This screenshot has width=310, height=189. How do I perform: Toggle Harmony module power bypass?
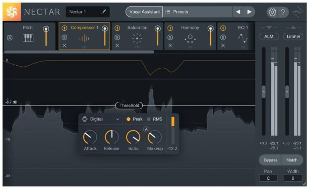click(x=170, y=28)
